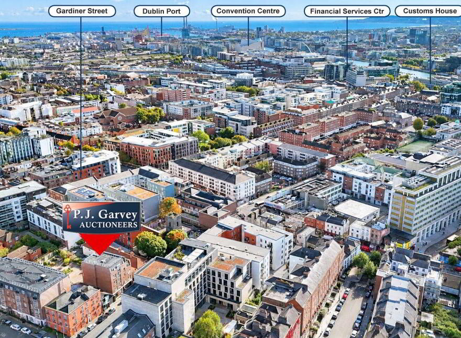Click the Gardiner Street label
Viewport: 461px width, 338px height.
(x=82, y=11)
